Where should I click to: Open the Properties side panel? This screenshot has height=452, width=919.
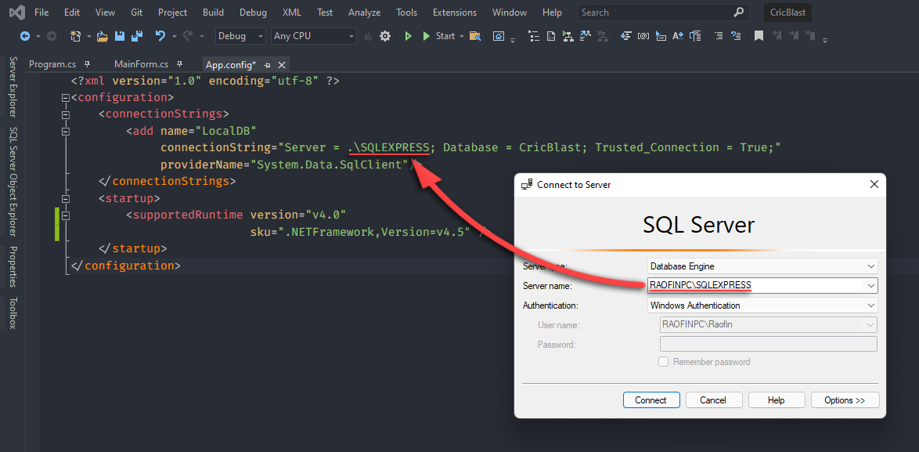[x=13, y=267]
